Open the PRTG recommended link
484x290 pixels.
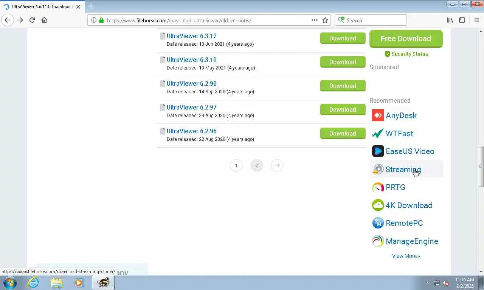click(396, 187)
